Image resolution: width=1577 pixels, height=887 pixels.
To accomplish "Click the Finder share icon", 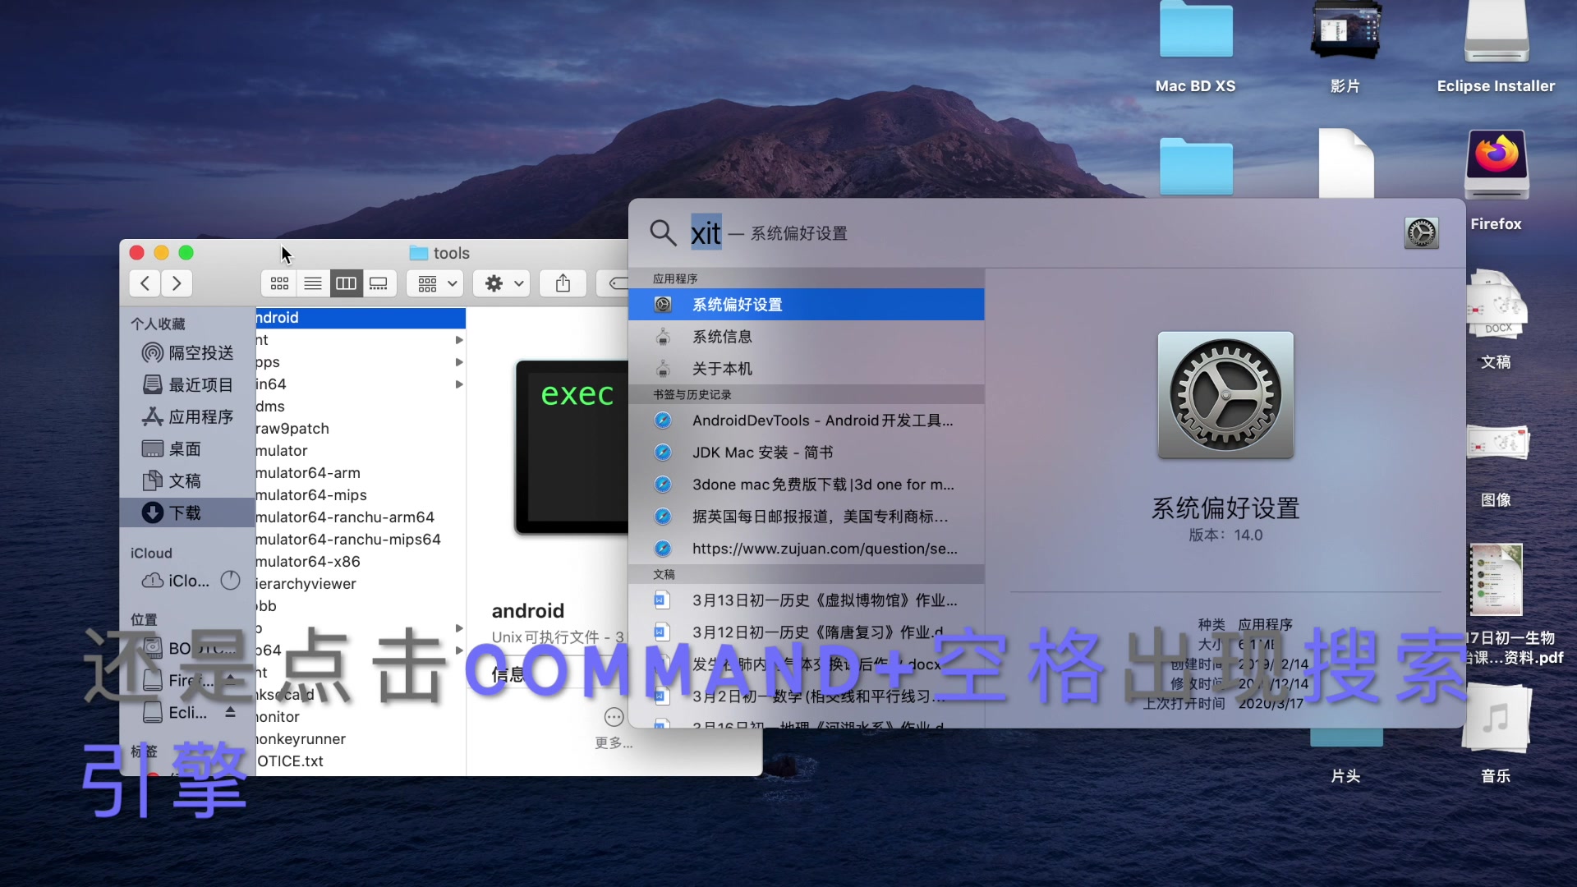I will (563, 283).
